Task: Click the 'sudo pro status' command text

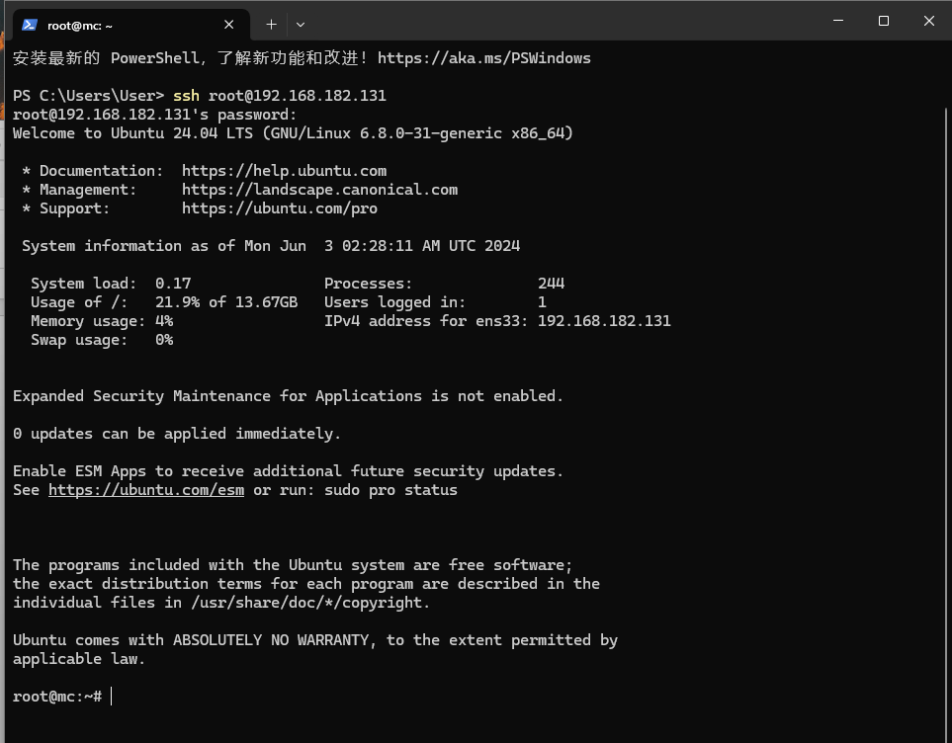Action: 390,490
